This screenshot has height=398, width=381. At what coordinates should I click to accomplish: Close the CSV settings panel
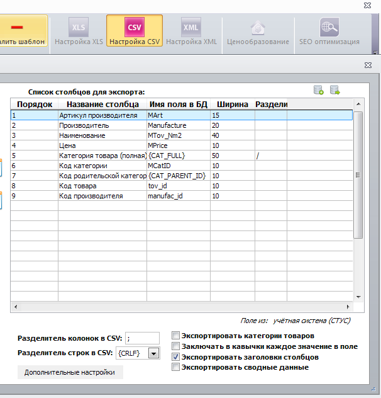pyautogui.click(x=368, y=65)
